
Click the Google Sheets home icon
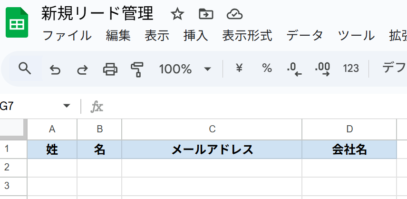click(17, 22)
